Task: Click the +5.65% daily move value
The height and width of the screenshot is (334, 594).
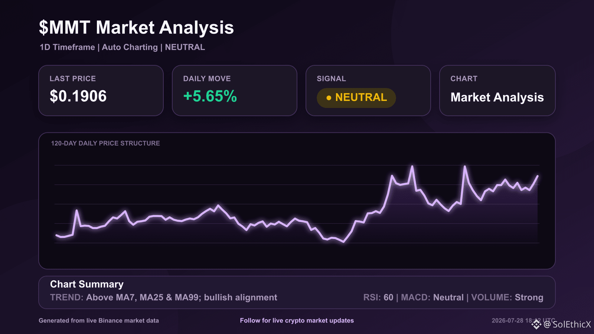Action: coord(210,96)
